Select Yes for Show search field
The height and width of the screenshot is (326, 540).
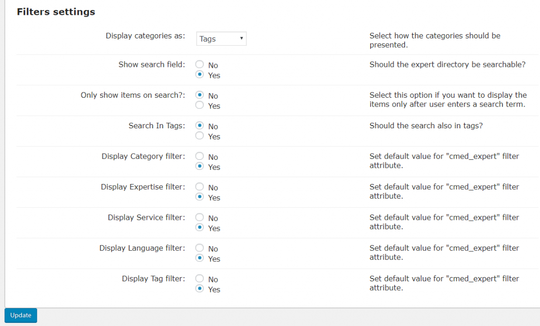tap(199, 75)
